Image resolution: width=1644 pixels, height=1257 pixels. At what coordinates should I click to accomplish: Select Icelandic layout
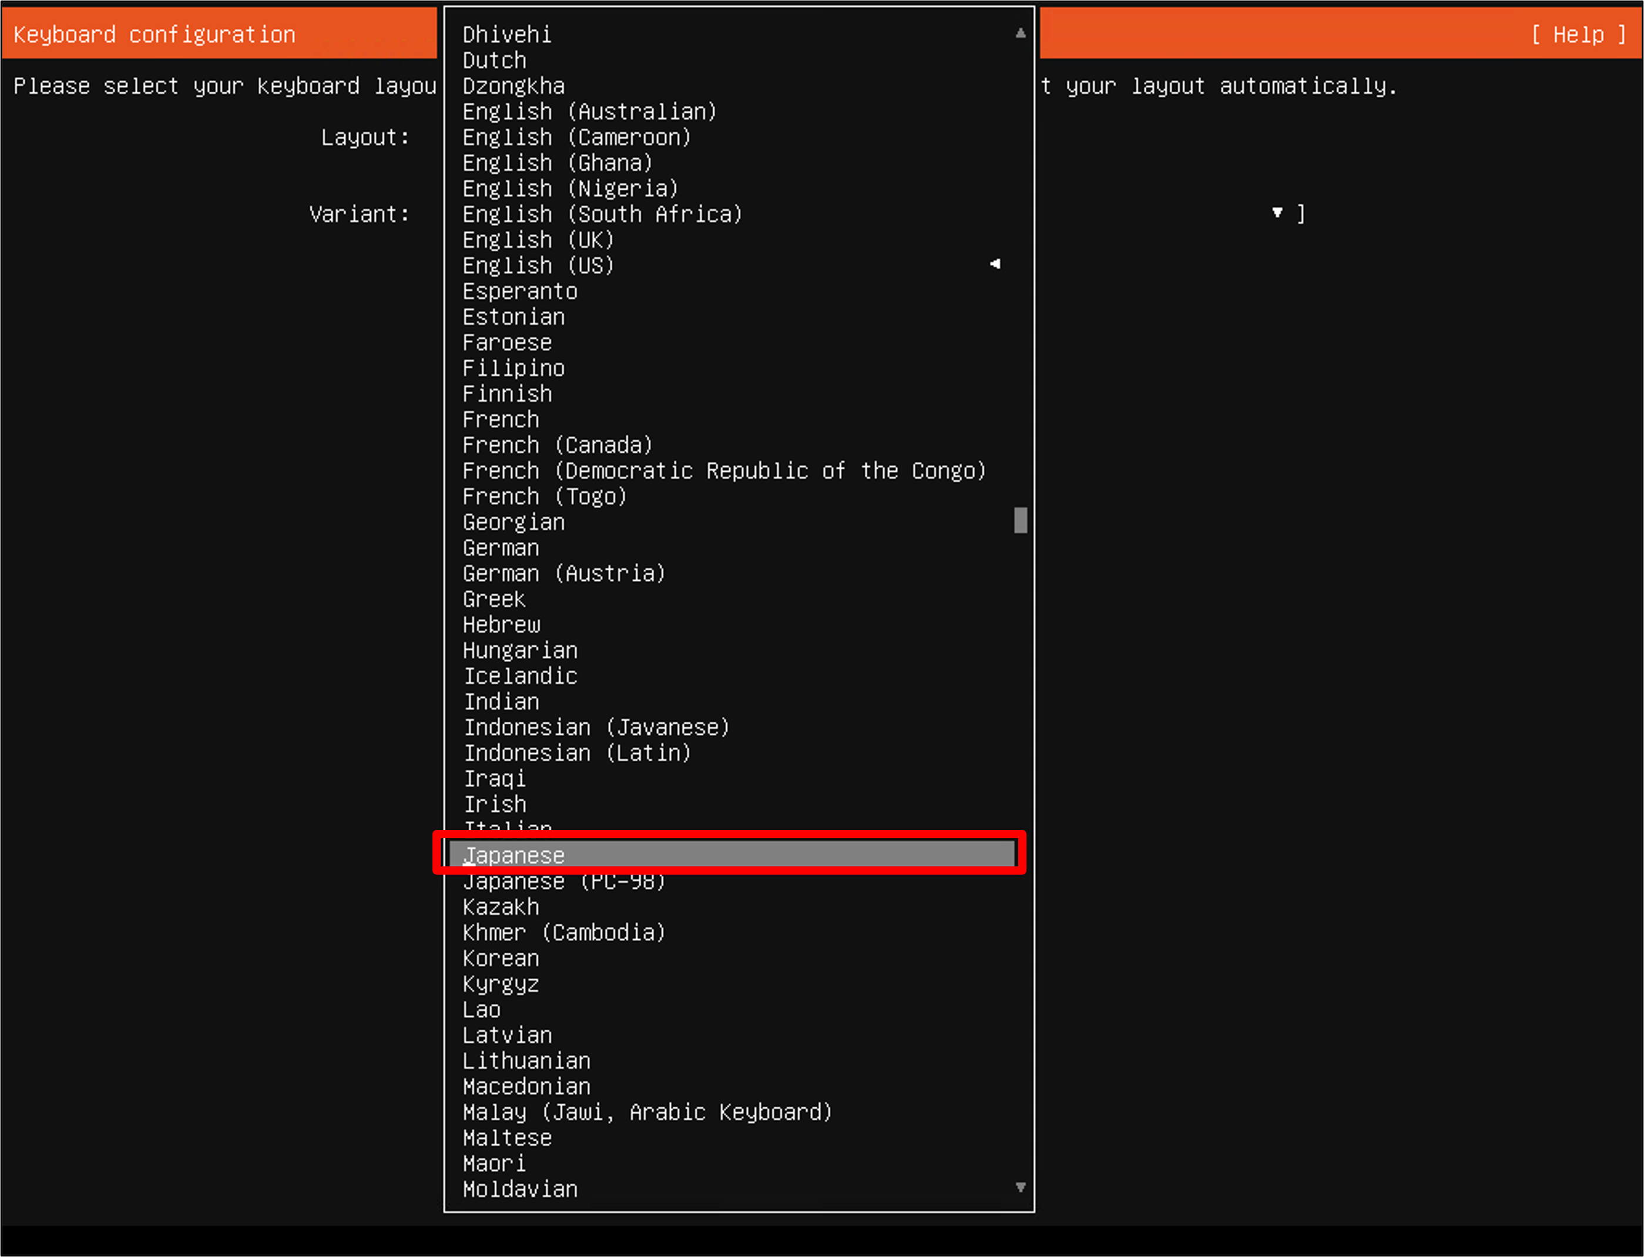tap(519, 675)
